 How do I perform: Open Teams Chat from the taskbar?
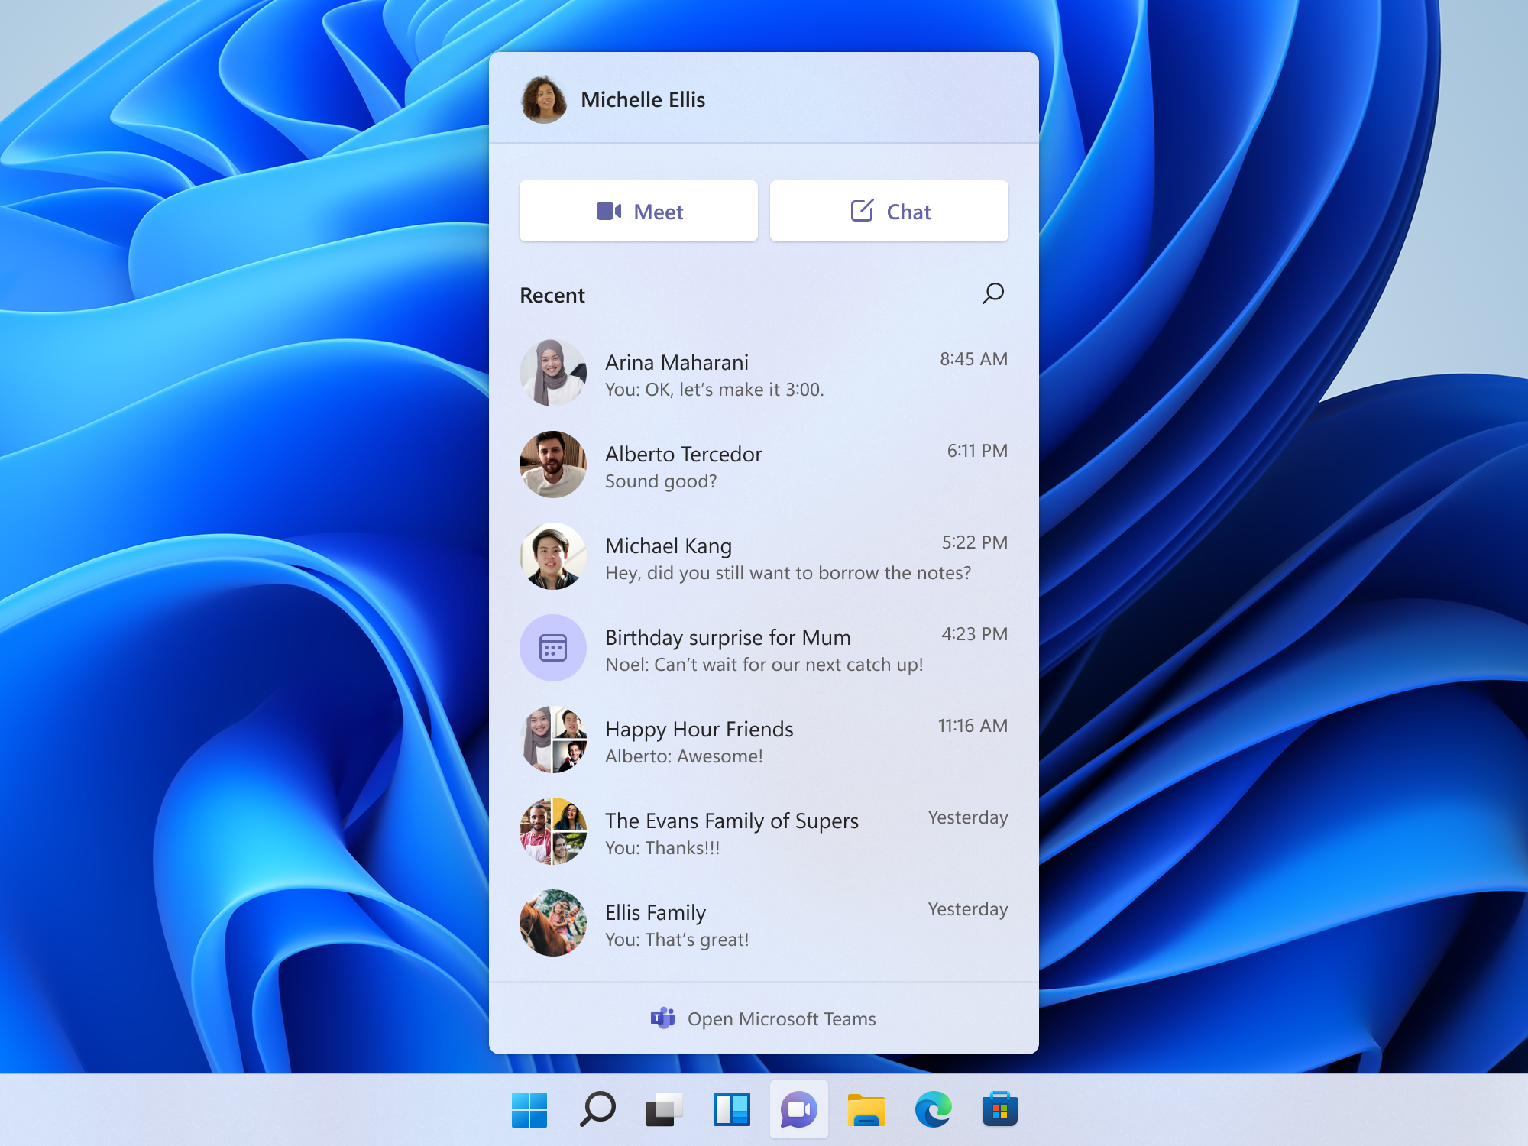click(799, 1109)
